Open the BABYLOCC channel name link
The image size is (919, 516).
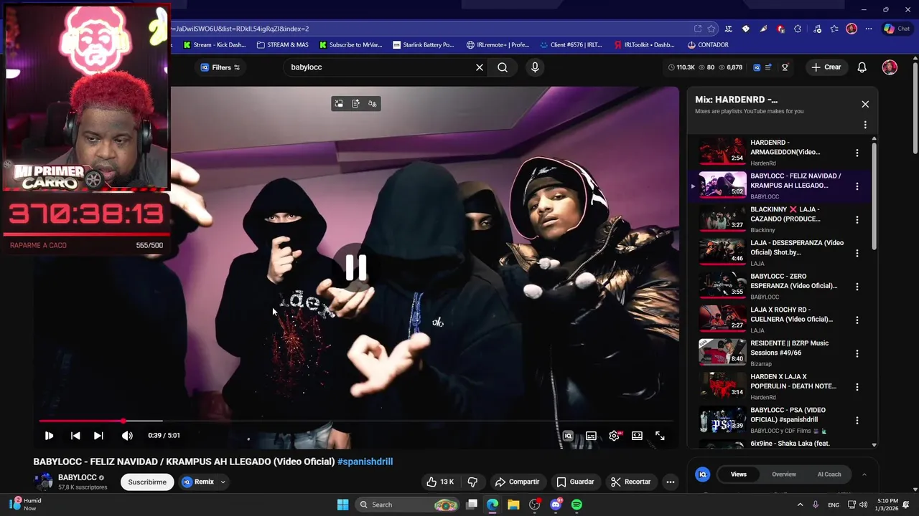(x=77, y=477)
